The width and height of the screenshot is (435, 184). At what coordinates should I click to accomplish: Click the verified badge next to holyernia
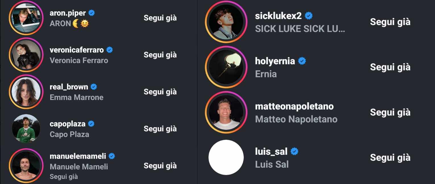[x=302, y=61]
